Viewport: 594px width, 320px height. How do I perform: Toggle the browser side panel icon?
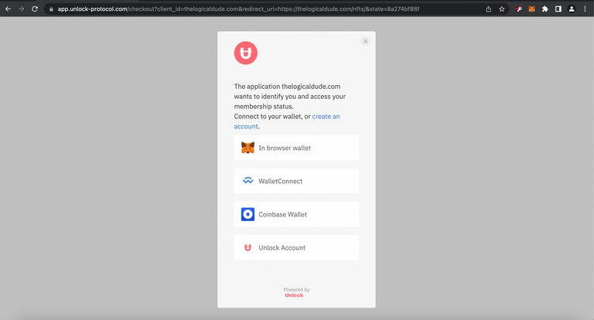(x=558, y=9)
